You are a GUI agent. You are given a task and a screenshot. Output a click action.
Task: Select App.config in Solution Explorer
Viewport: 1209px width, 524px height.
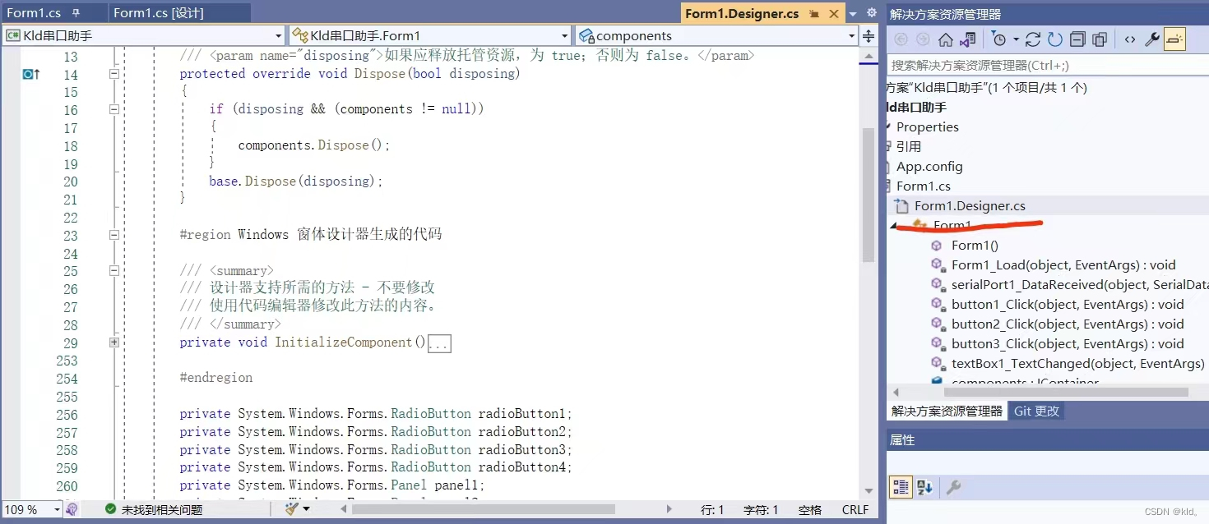click(x=929, y=166)
